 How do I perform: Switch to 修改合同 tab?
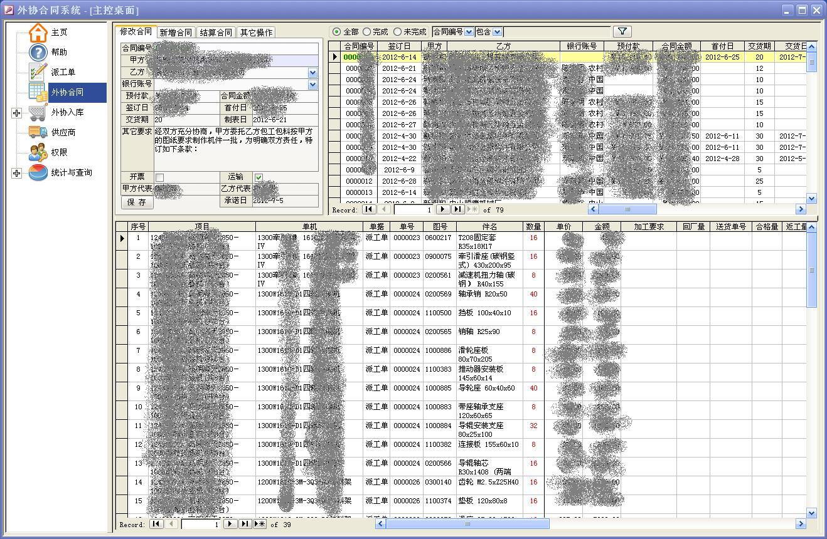click(136, 32)
